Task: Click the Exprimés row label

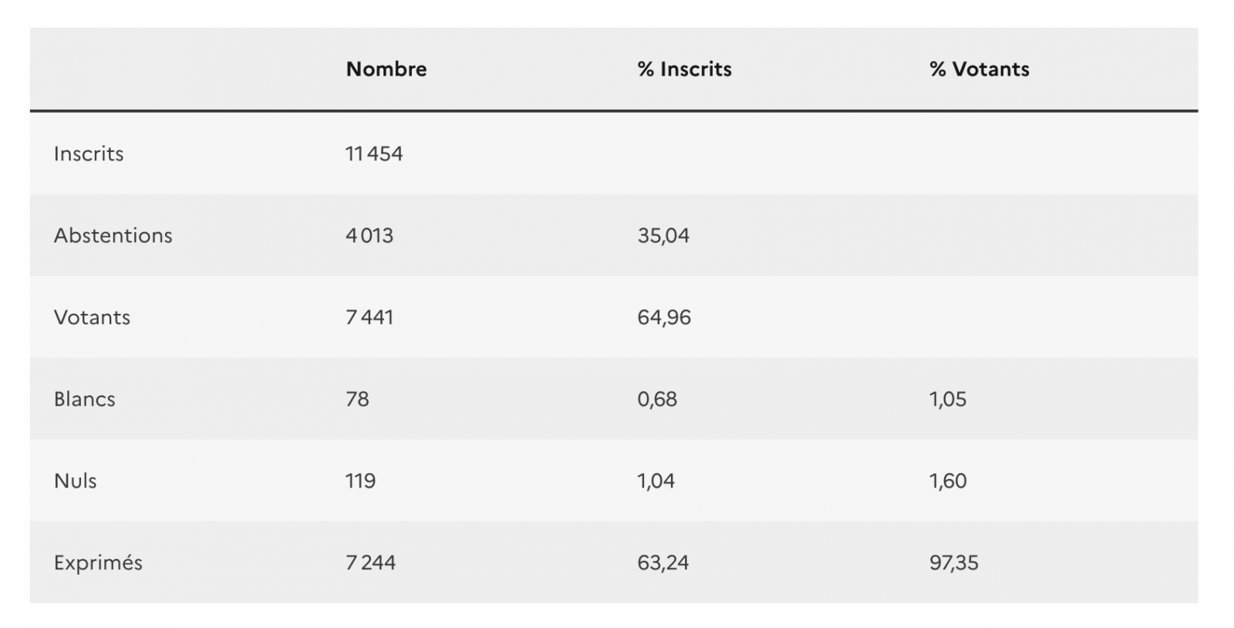Action: 98,562
